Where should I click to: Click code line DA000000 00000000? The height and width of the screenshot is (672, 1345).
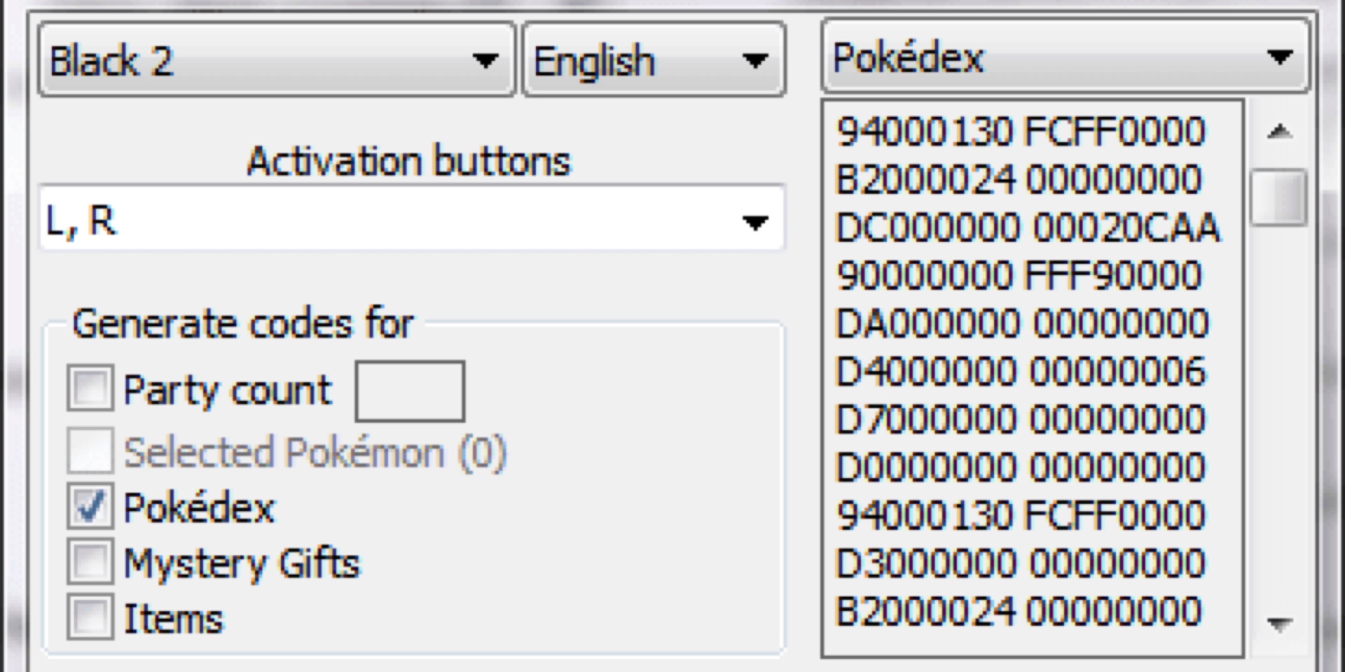(x=1022, y=324)
